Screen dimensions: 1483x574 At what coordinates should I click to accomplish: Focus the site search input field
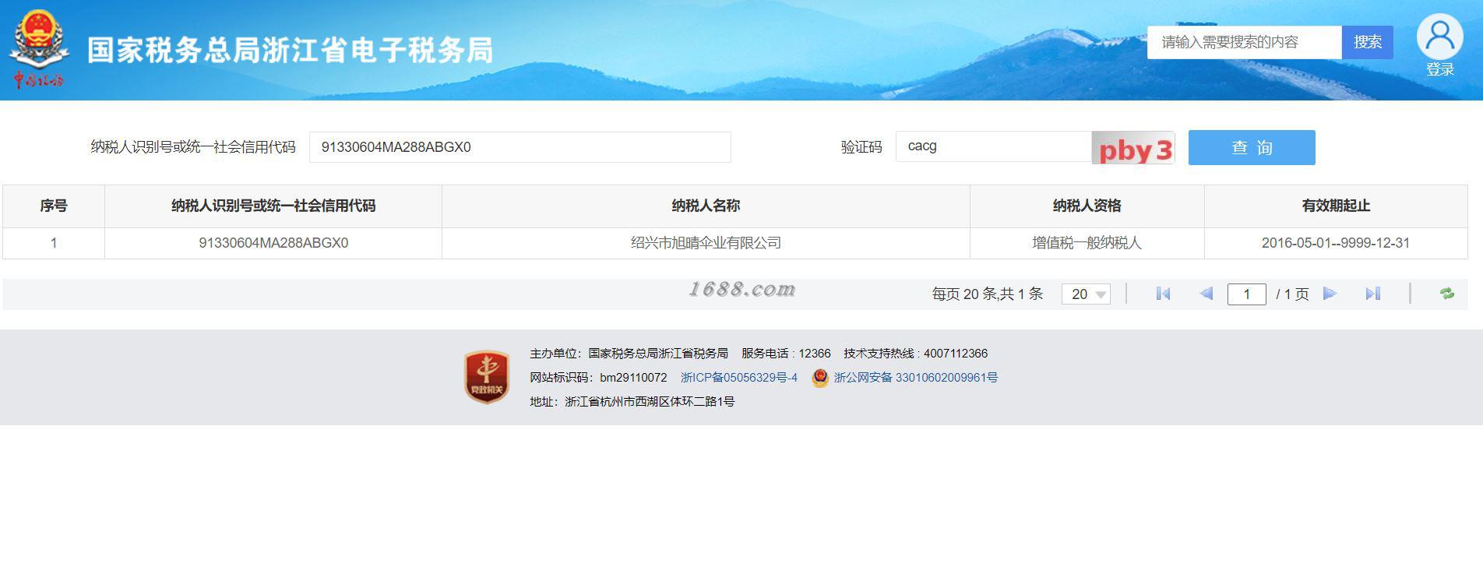coord(1245,42)
